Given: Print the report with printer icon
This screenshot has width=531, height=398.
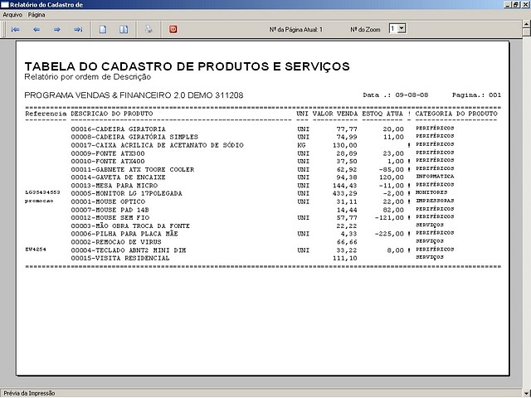Looking at the screenshot, I should pos(149,29).
